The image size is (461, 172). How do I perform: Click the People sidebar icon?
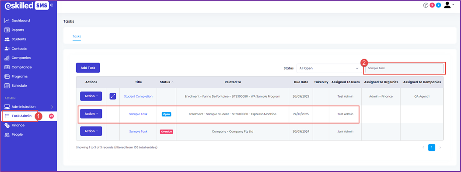(7, 134)
